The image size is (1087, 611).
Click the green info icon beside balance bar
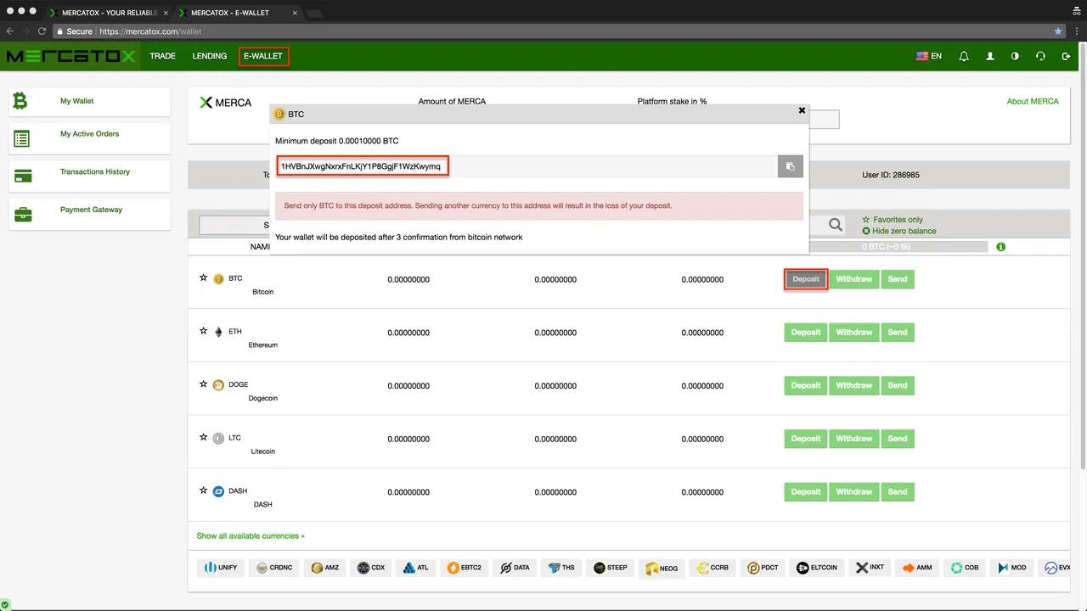(x=1000, y=247)
